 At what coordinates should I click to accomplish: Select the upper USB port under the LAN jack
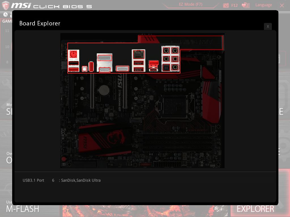138,63
